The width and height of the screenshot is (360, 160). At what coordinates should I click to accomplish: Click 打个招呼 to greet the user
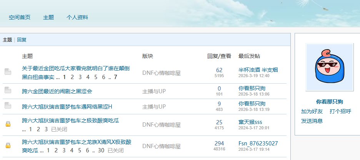[x=340, y=111]
